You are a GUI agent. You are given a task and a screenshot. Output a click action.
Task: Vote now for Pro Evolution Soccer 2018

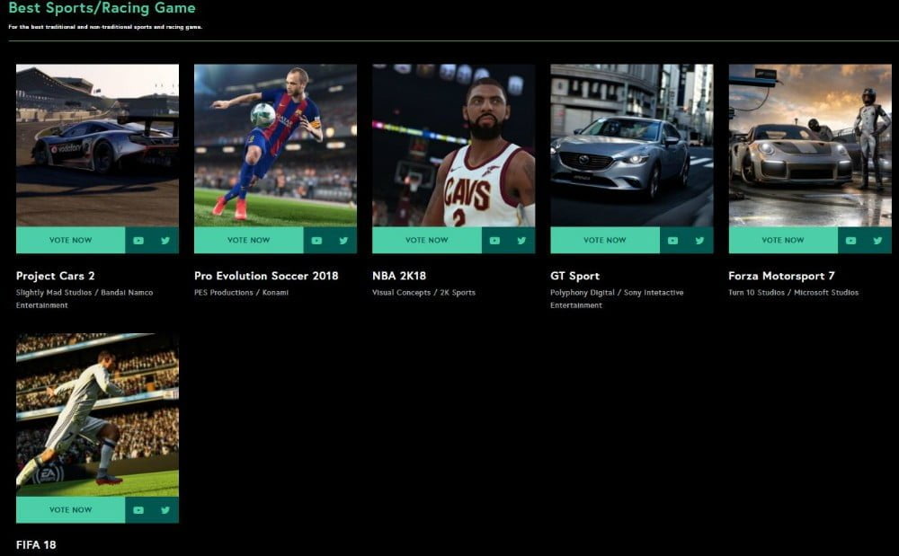tap(249, 240)
